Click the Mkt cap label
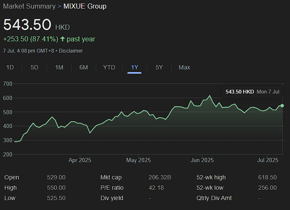The image size is (290, 210). pos(111,178)
